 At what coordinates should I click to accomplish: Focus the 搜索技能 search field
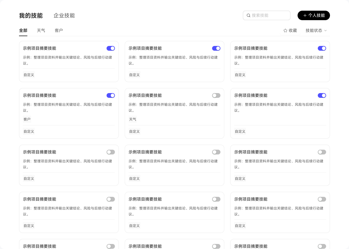tap(266, 15)
